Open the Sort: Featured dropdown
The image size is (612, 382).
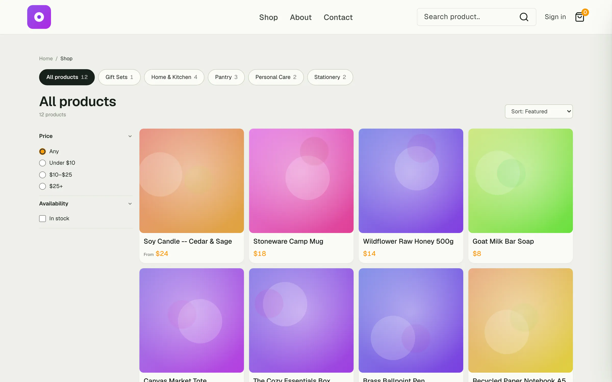(x=539, y=111)
